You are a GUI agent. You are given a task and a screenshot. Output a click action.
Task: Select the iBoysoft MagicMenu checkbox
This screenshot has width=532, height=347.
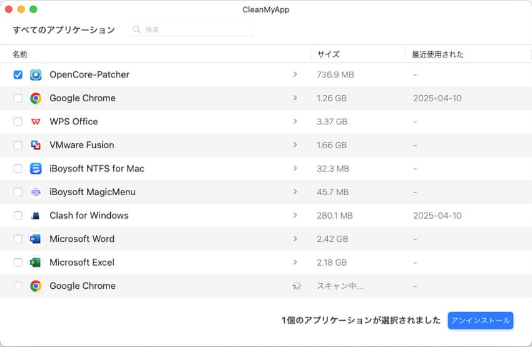click(18, 192)
